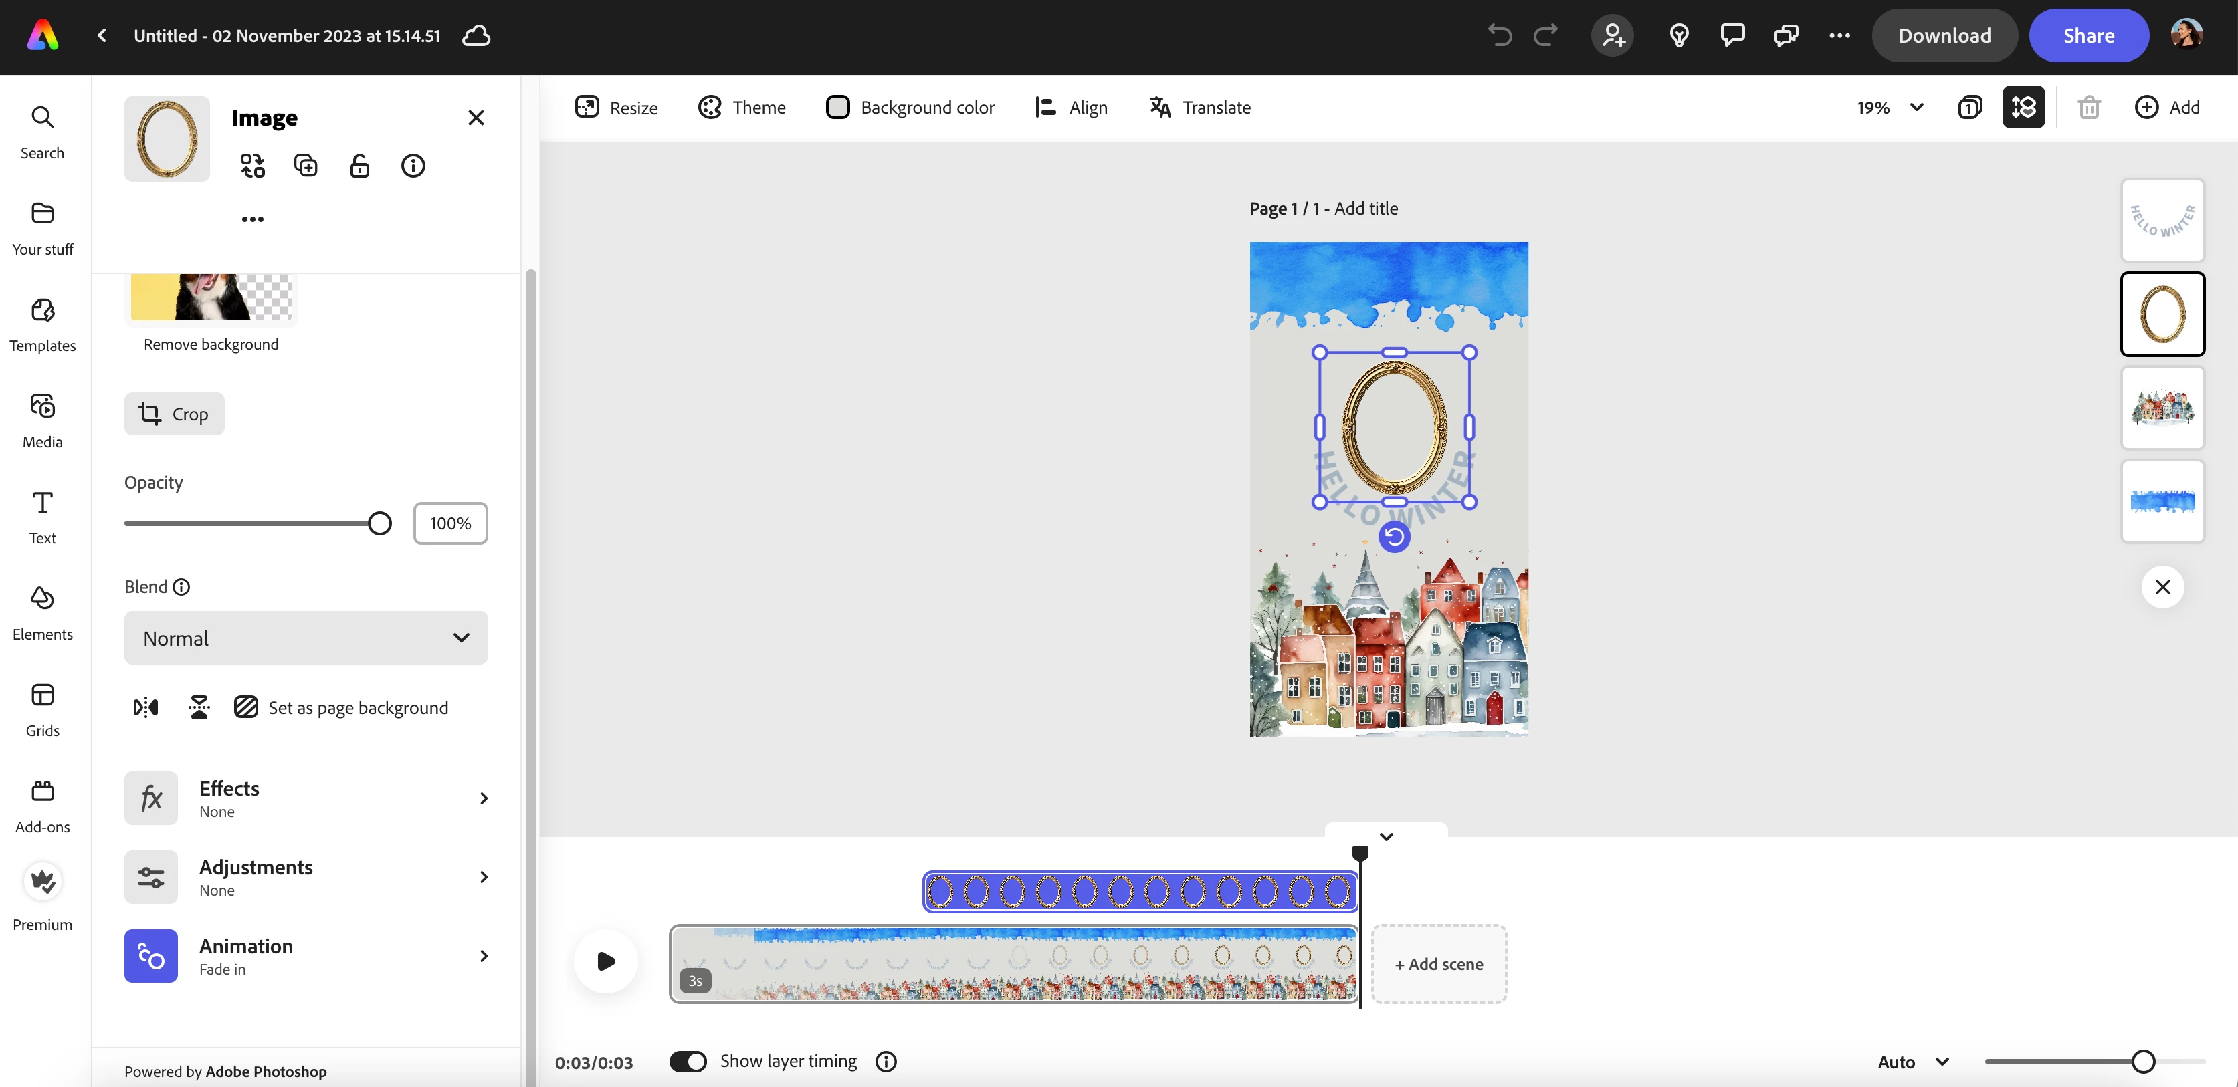Open the Grids sidebar section
2238x1087 pixels.
43,709
